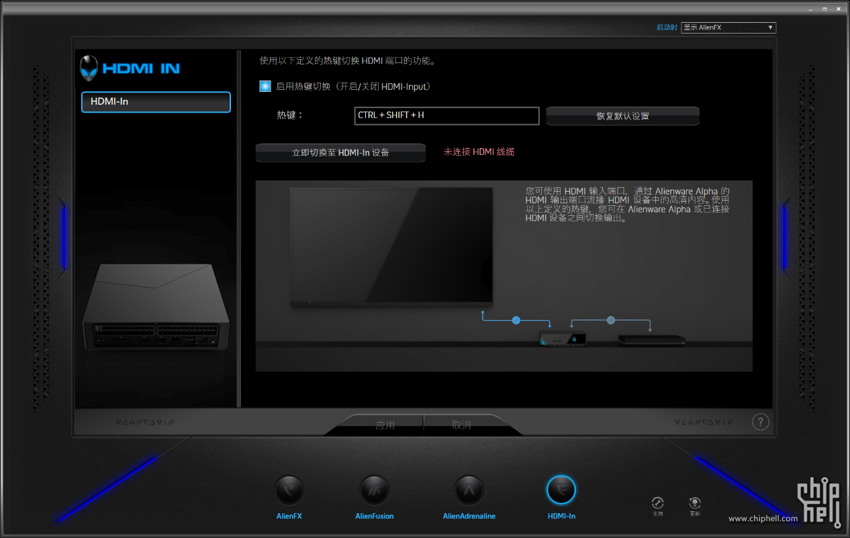The image size is (850, 538).
Task: Click the hotkey label text
Action: pyautogui.click(x=290, y=115)
